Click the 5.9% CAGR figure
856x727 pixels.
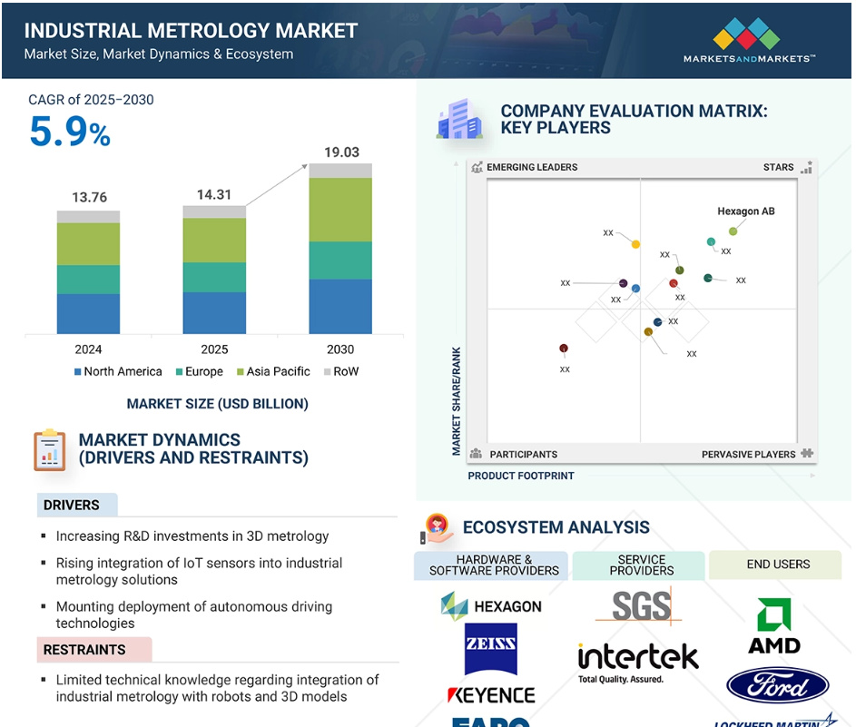click(70, 133)
